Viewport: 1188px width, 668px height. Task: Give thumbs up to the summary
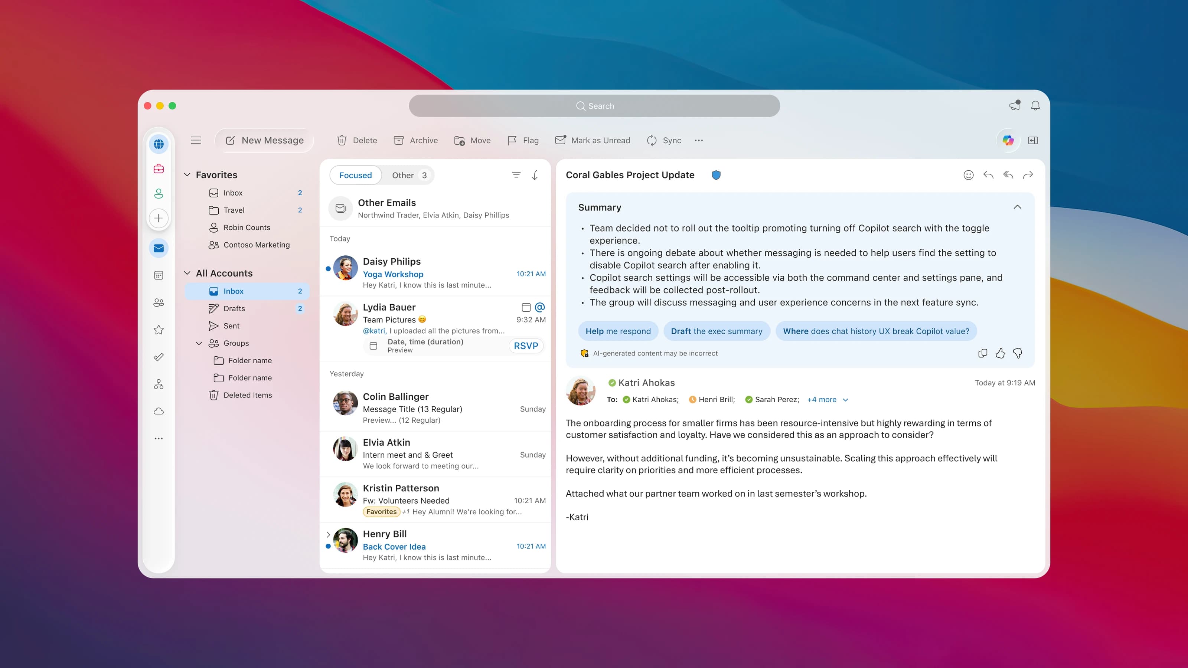pyautogui.click(x=1000, y=353)
